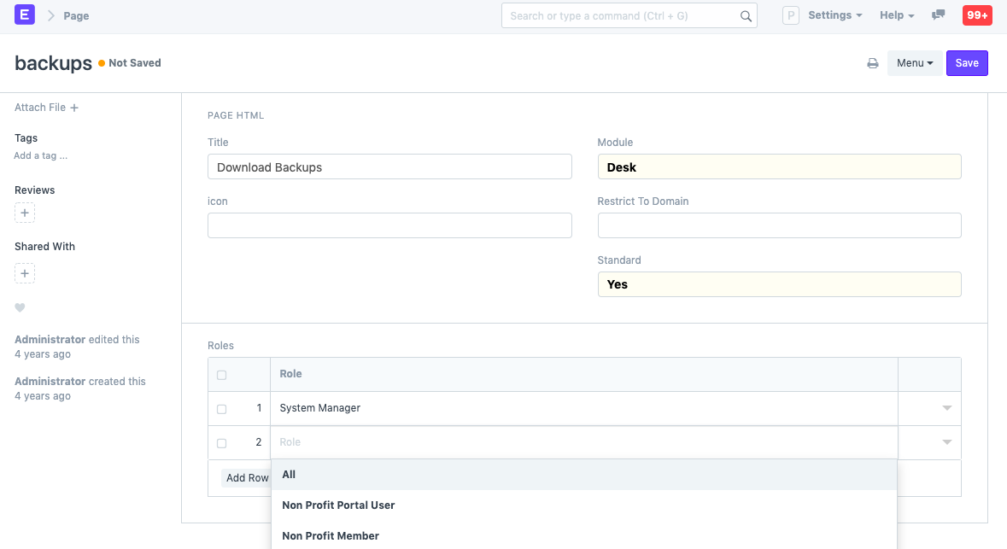Click the P user avatar
This screenshot has height=549, width=1007.
(x=790, y=15)
